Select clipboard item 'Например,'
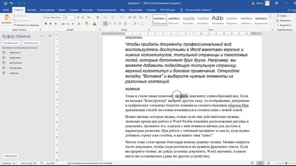This screenshot has height=166, width=296. pos(16,68)
